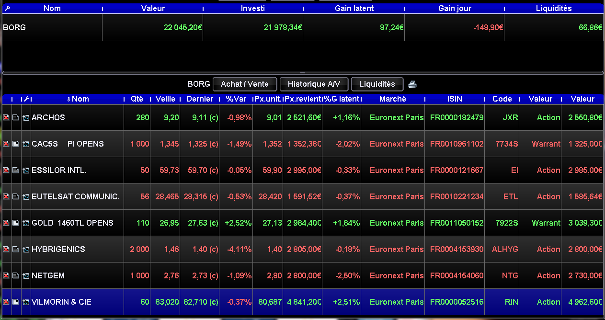Sort summary table by Gain jour
This screenshot has width=605, height=320.
[x=455, y=8]
